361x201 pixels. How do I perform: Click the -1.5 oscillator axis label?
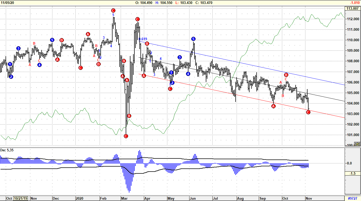click(x=353, y=174)
